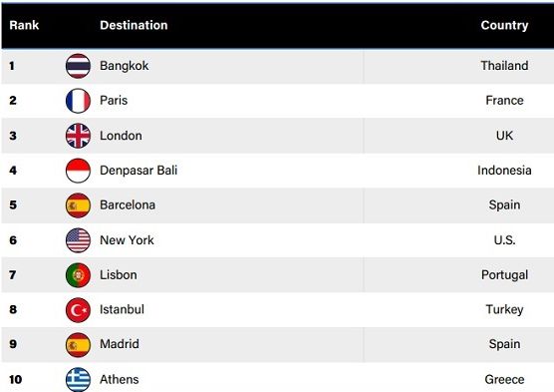Select the UK flag icon next to London

pyautogui.click(x=78, y=136)
